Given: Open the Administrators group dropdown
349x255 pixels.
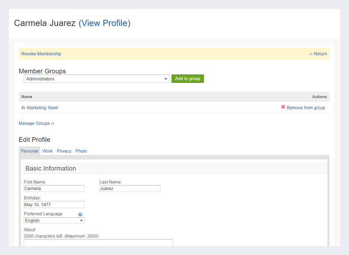Looking at the screenshot, I should tap(97, 79).
